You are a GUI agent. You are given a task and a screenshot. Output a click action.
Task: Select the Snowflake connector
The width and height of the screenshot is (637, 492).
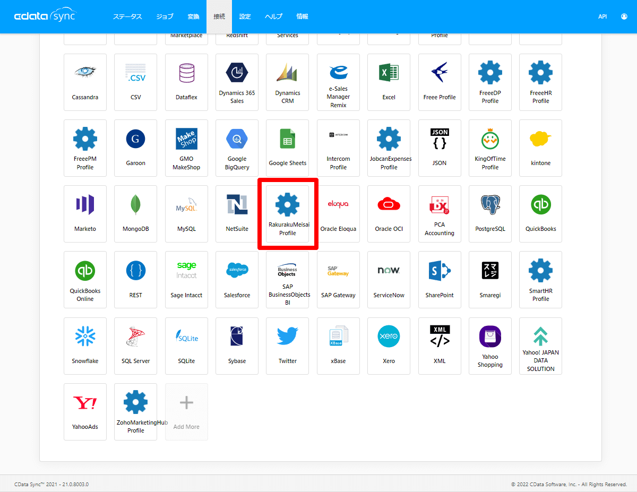pos(85,346)
